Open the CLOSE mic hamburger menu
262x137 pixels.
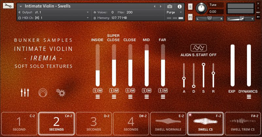point(130,97)
